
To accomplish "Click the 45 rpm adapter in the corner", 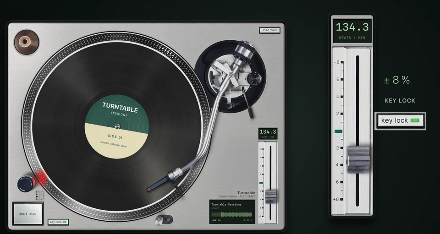I will (27, 42).
